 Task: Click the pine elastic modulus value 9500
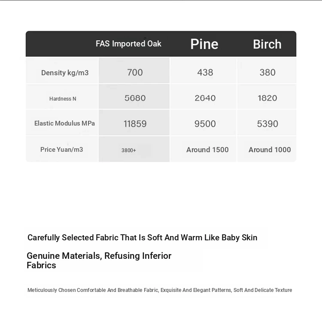pyautogui.click(x=205, y=124)
